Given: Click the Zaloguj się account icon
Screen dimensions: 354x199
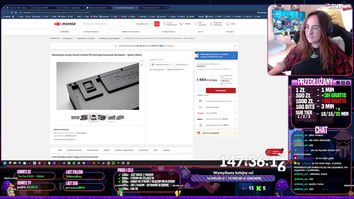Looking at the screenshot, I should click(211, 24).
